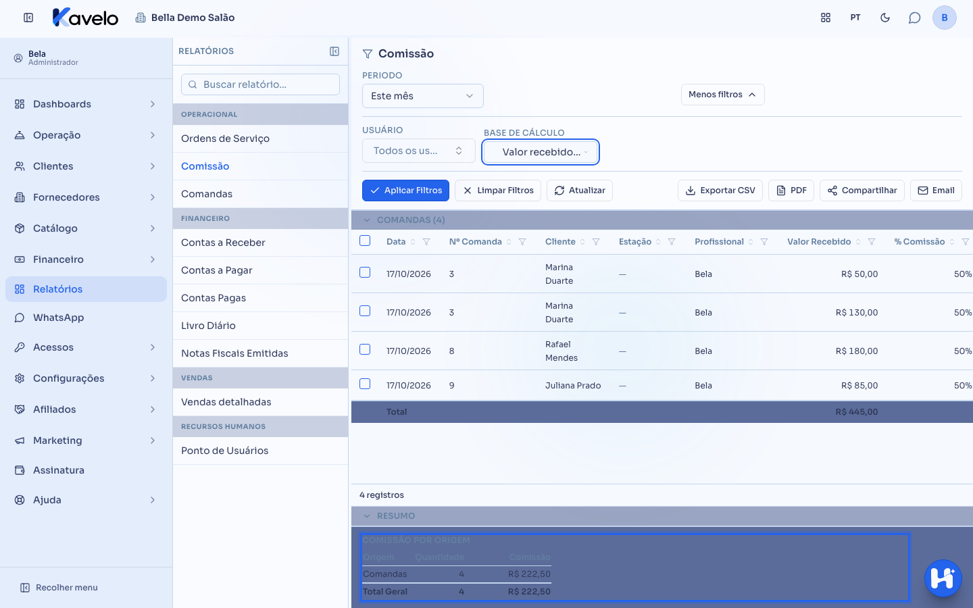Screen dimensions: 973x608
Task: Collapse the Resumo section
Action: 367,516
